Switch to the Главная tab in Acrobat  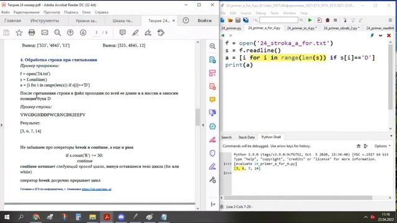click(x=12, y=20)
